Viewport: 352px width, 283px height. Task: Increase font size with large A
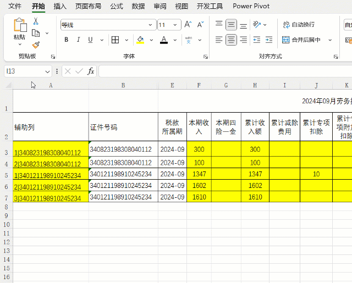coord(188,24)
